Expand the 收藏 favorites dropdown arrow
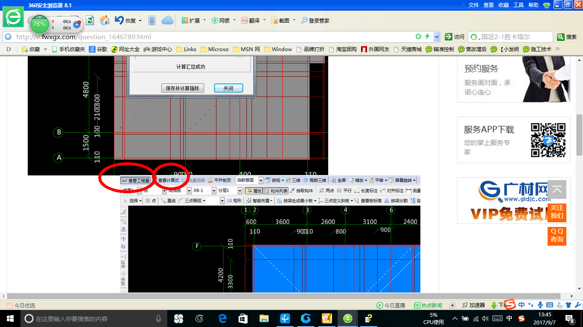Viewport: 583px width, 327px height. 45,49
